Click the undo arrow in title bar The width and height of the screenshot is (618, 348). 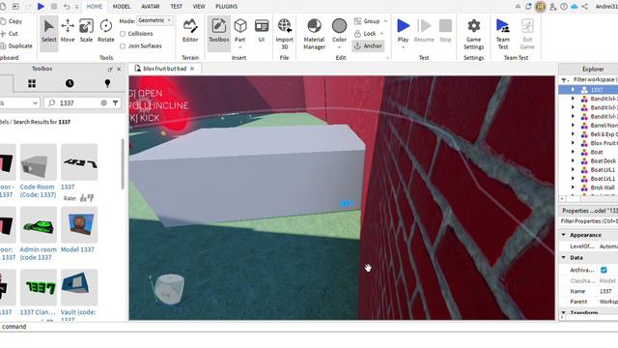(x=67, y=7)
